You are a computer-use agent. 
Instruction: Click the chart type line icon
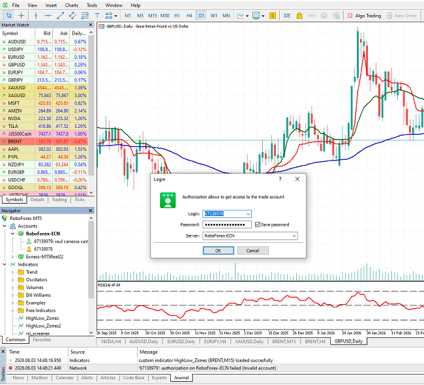point(240,16)
